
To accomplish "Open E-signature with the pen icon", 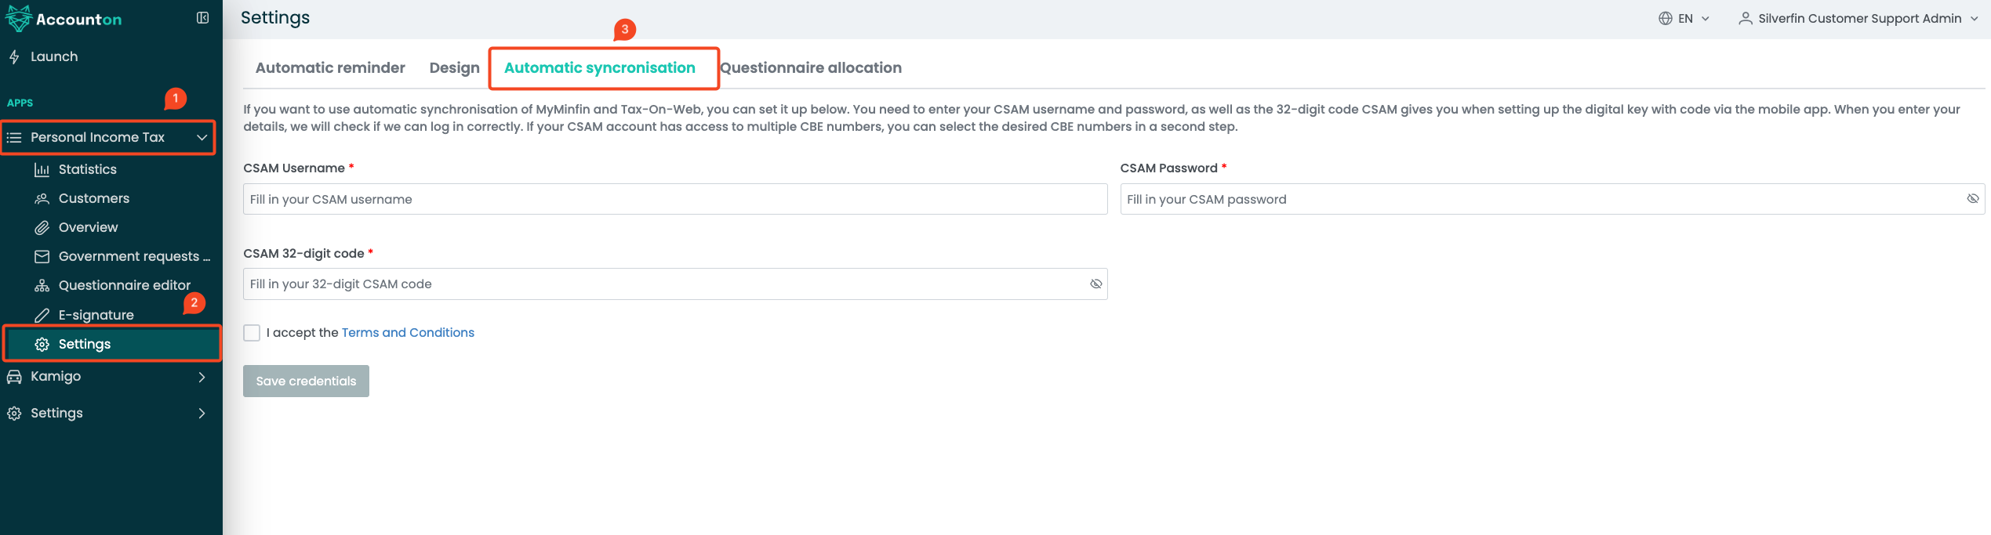I will (x=42, y=315).
